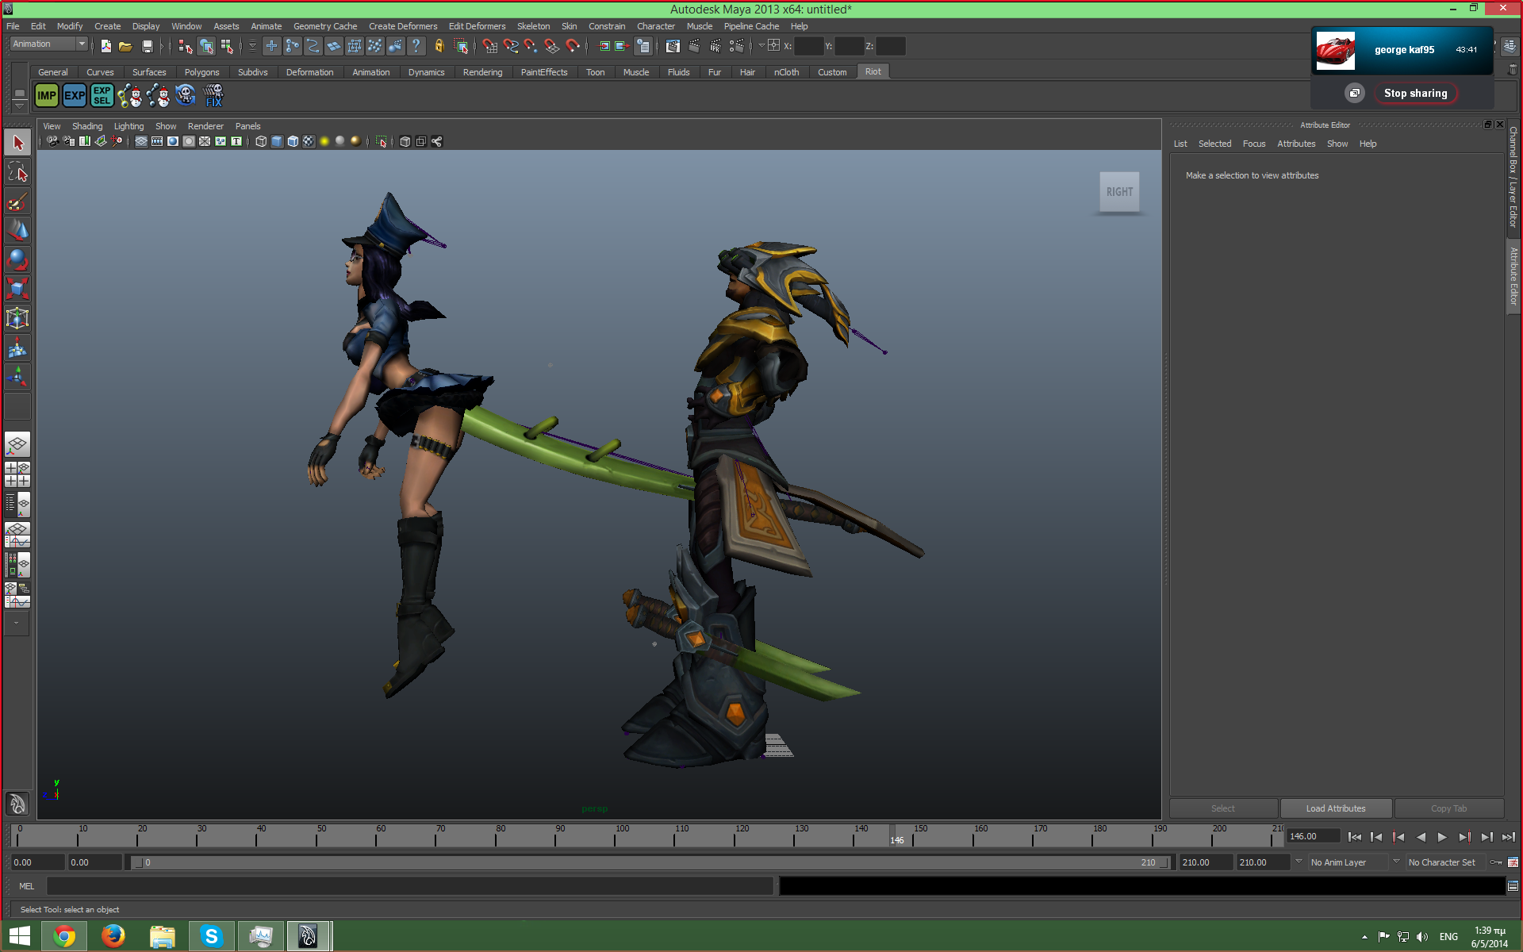Open the viewport Panels menu

(x=247, y=126)
